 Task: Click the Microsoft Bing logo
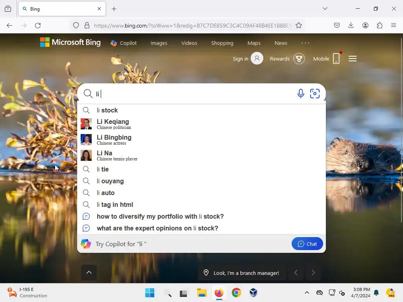click(x=70, y=42)
